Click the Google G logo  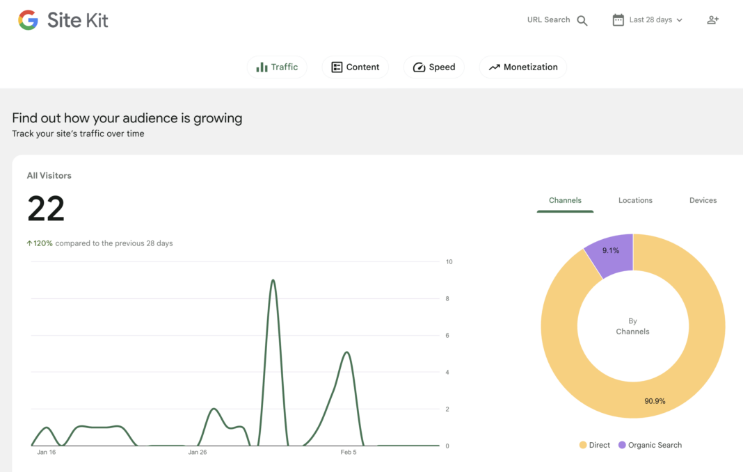[x=28, y=20]
